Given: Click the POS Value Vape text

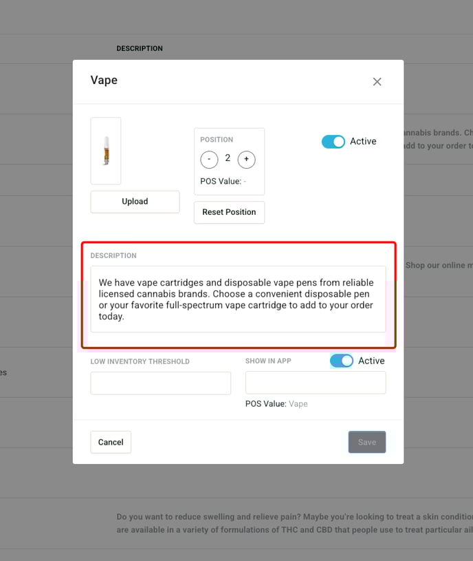Looking at the screenshot, I should tap(276, 404).
